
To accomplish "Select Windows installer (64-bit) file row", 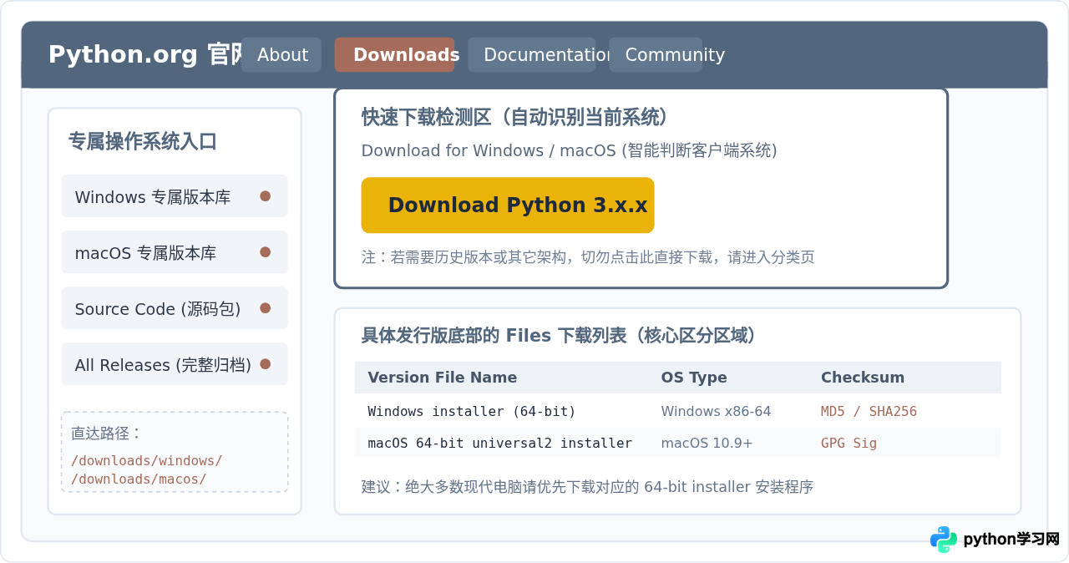I will [x=677, y=411].
